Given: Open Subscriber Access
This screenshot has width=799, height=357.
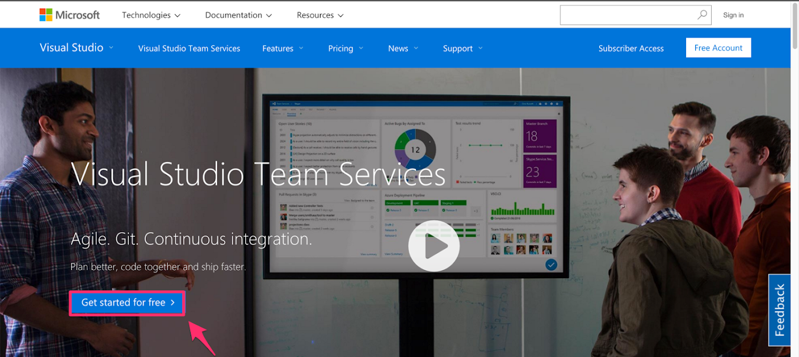Looking at the screenshot, I should click(630, 48).
